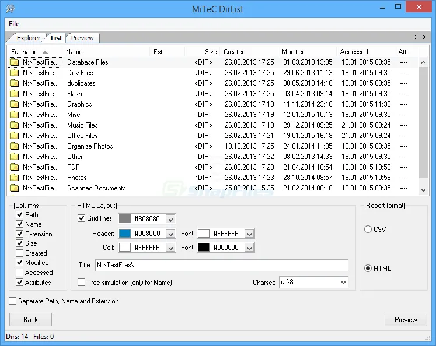This screenshot has height=346, width=436.
Task: Click the folder icon beside Database Files
Action: [x=14, y=62]
